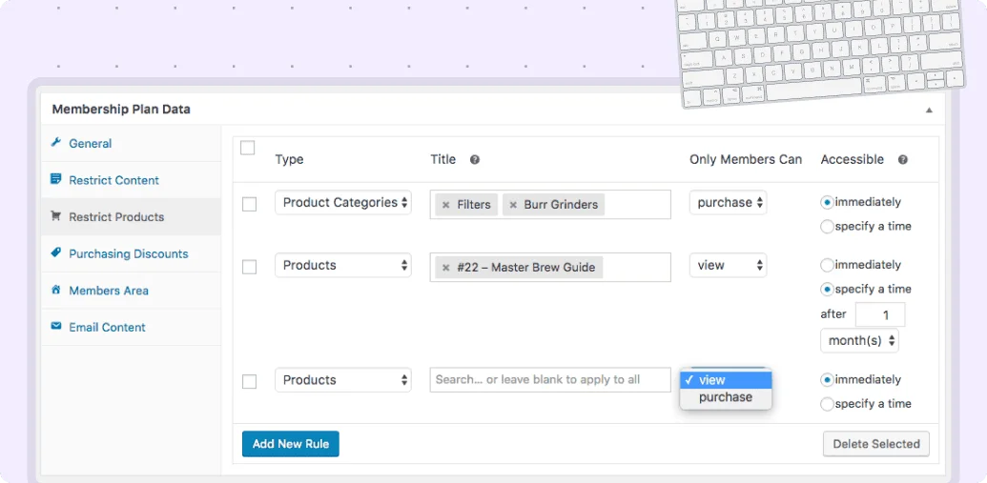Click the help icon next to Accessible
987x483 pixels.
(903, 160)
